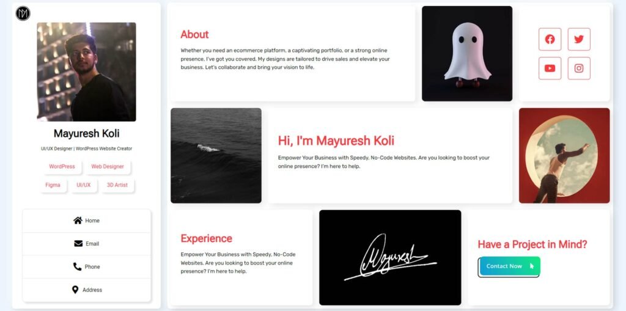Open the Email menu entry
The width and height of the screenshot is (626, 311).
click(x=87, y=244)
